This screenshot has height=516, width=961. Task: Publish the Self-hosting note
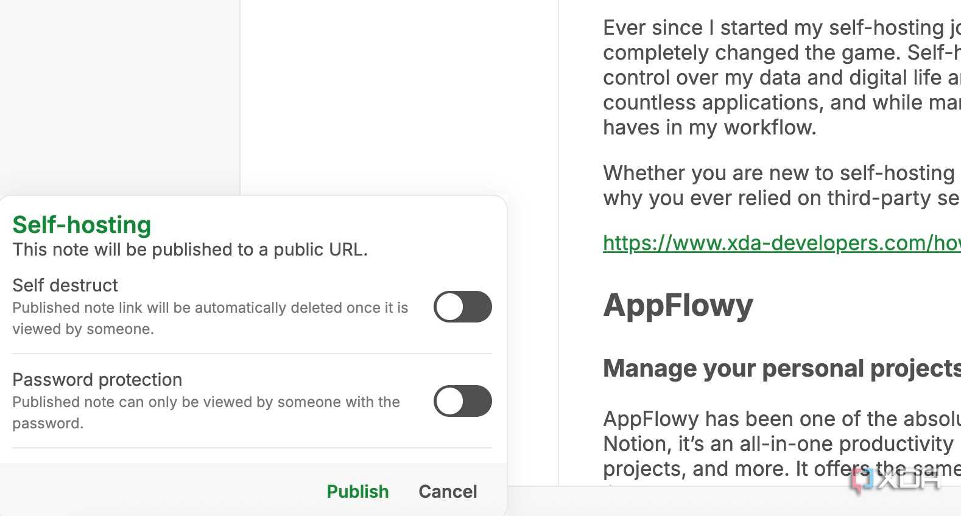[x=357, y=491]
